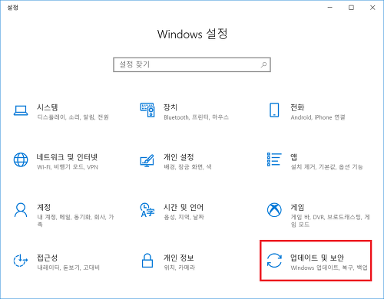Open the 개인 정보 title
Viewport: 384px width, 299px height.
179,258
